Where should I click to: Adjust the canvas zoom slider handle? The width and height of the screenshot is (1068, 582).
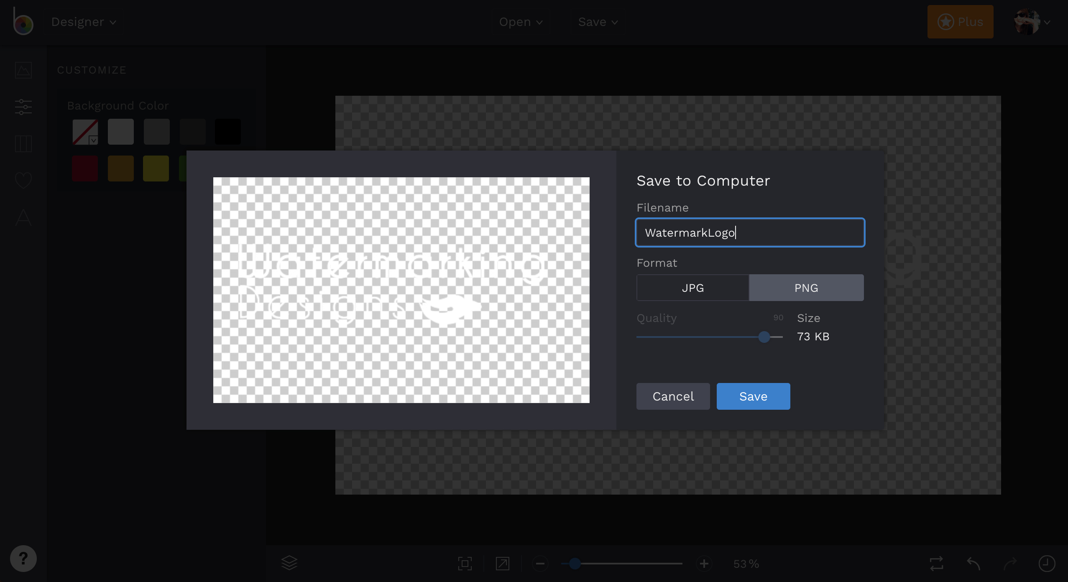575,564
